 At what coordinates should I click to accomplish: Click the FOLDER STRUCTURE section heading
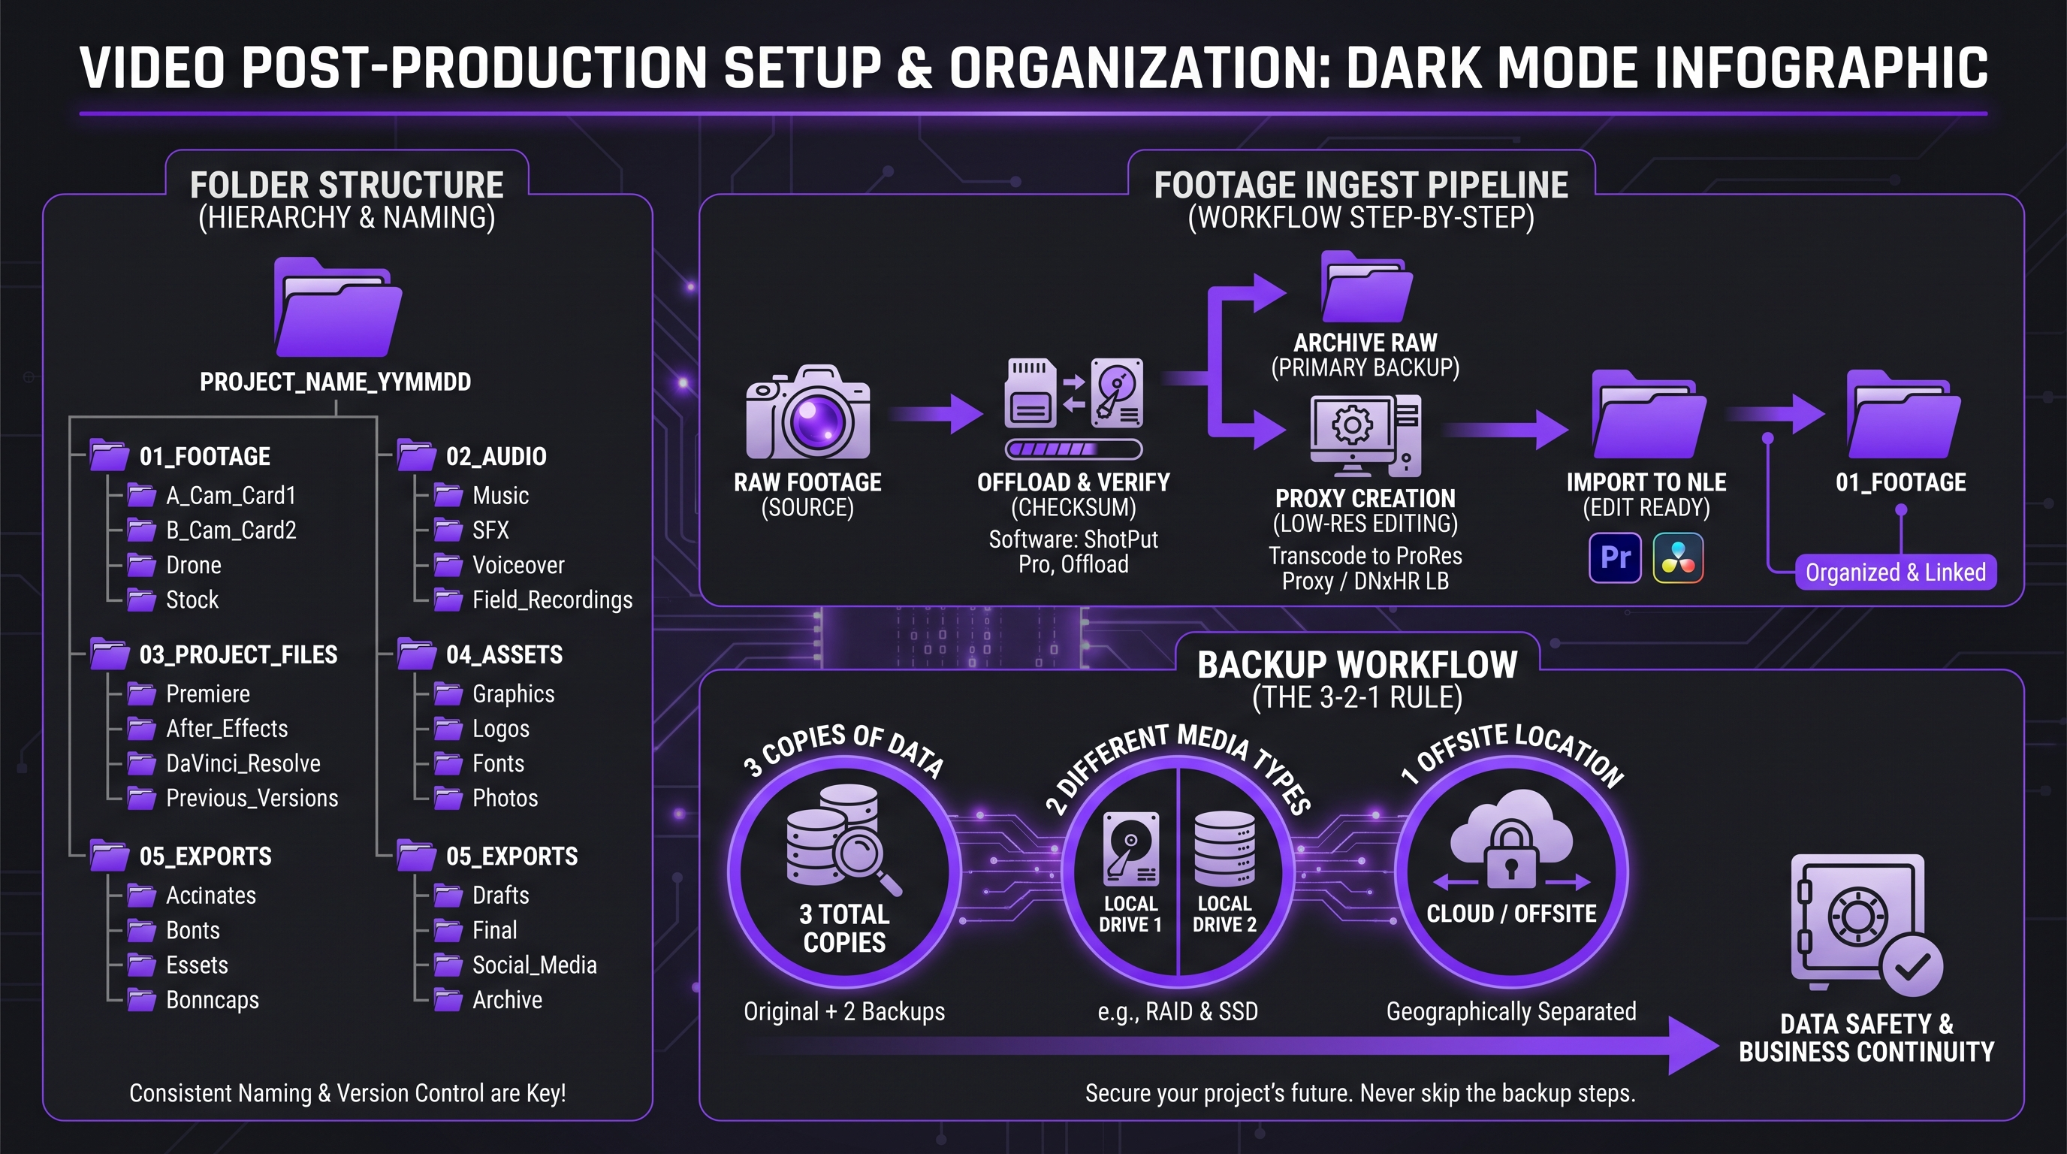[x=347, y=186]
